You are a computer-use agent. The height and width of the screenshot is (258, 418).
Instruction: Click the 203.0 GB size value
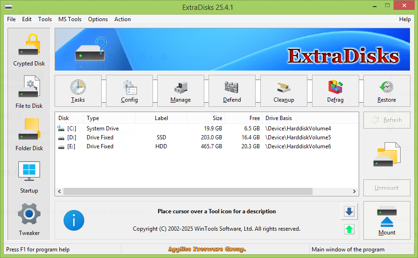[211, 137]
